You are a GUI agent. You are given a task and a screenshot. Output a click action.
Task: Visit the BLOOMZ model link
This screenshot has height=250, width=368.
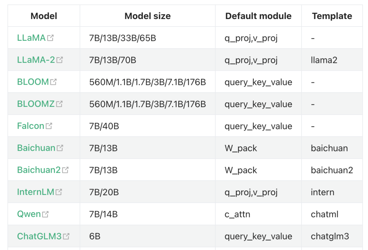tap(36, 104)
